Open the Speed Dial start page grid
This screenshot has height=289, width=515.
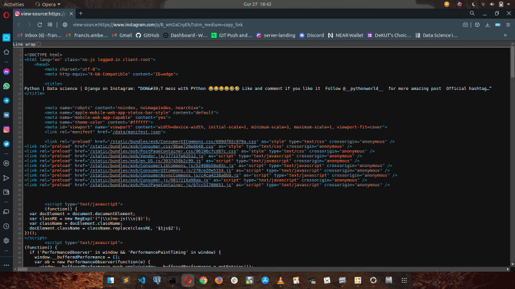coord(50,24)
